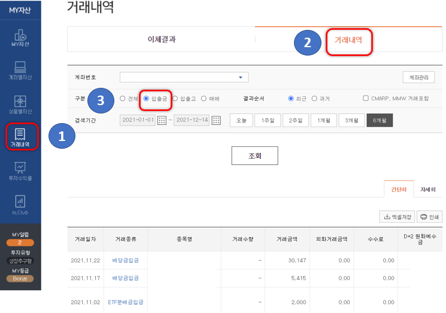Click 외화거래금액 column header

click(332, 239)
